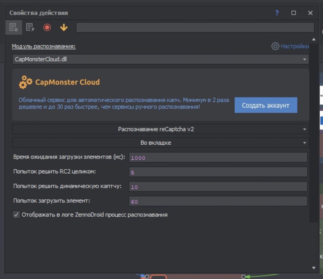Click the CapMonster Cloud description text
This screenshot has width=323, height=279.
(124, 103)
